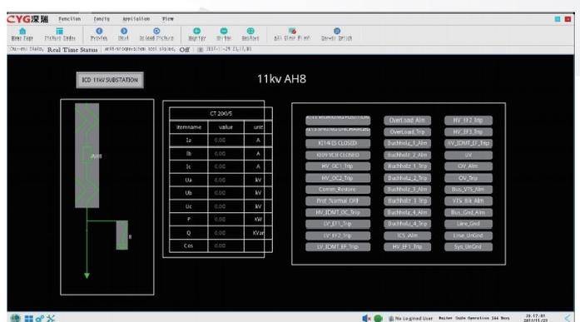Click the HV_EF3_Trip indicator
The image size is (580, 322).
pyautogui.click(x=468, y=132)
